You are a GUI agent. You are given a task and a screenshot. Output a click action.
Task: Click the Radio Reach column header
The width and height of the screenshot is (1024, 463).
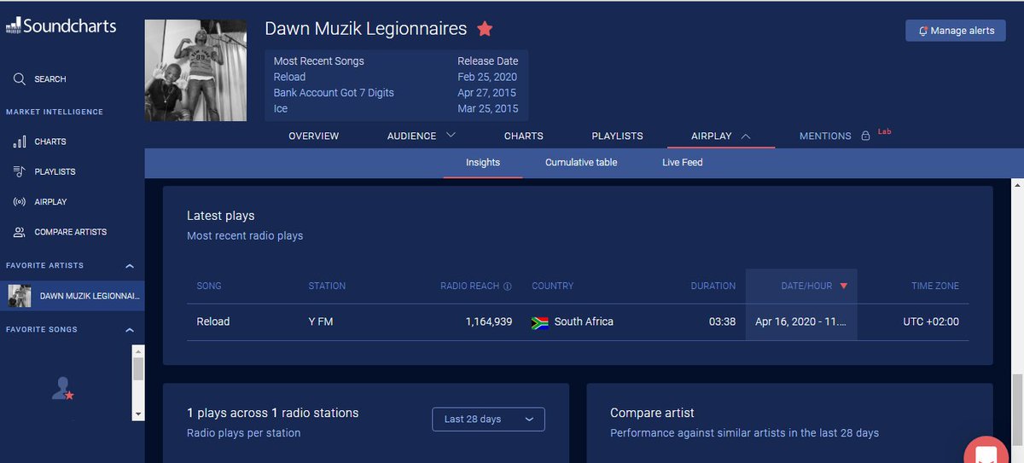(469, 286)
